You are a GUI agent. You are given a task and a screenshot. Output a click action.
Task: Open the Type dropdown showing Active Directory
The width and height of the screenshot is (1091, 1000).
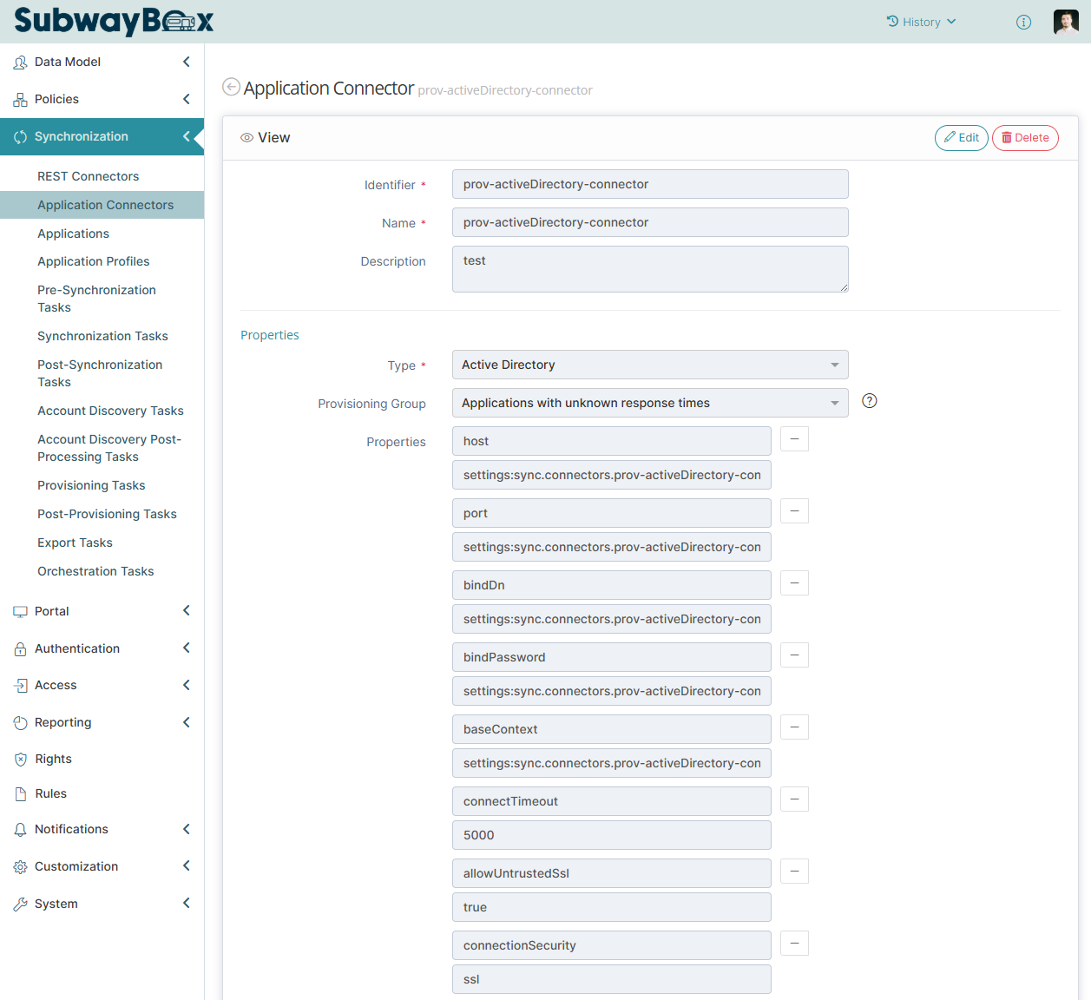pyautogui.click(x=649, y=365)
